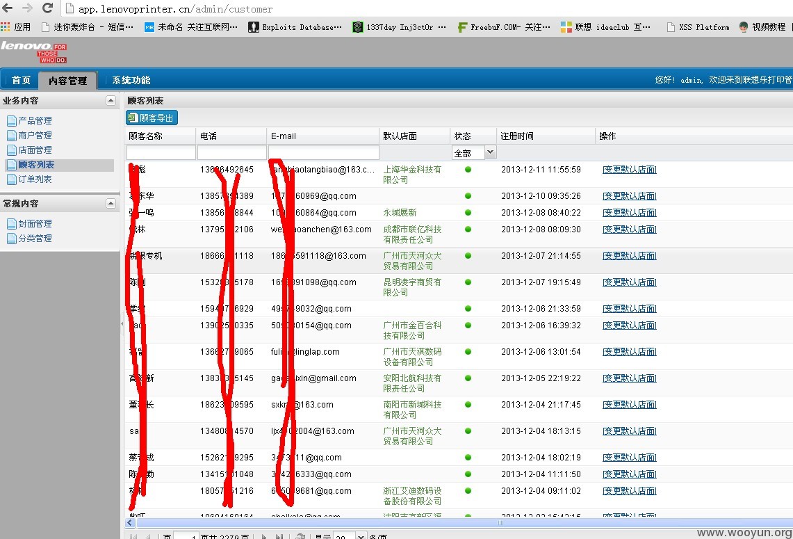Click green status dot in 2013-12-08 08:09:30 row
Screen dimensions: 793x539
click(468, 230)
